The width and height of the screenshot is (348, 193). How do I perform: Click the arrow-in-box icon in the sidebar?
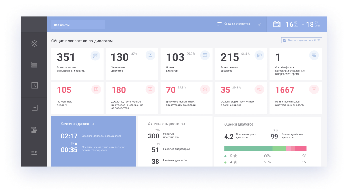coord(34,107)
